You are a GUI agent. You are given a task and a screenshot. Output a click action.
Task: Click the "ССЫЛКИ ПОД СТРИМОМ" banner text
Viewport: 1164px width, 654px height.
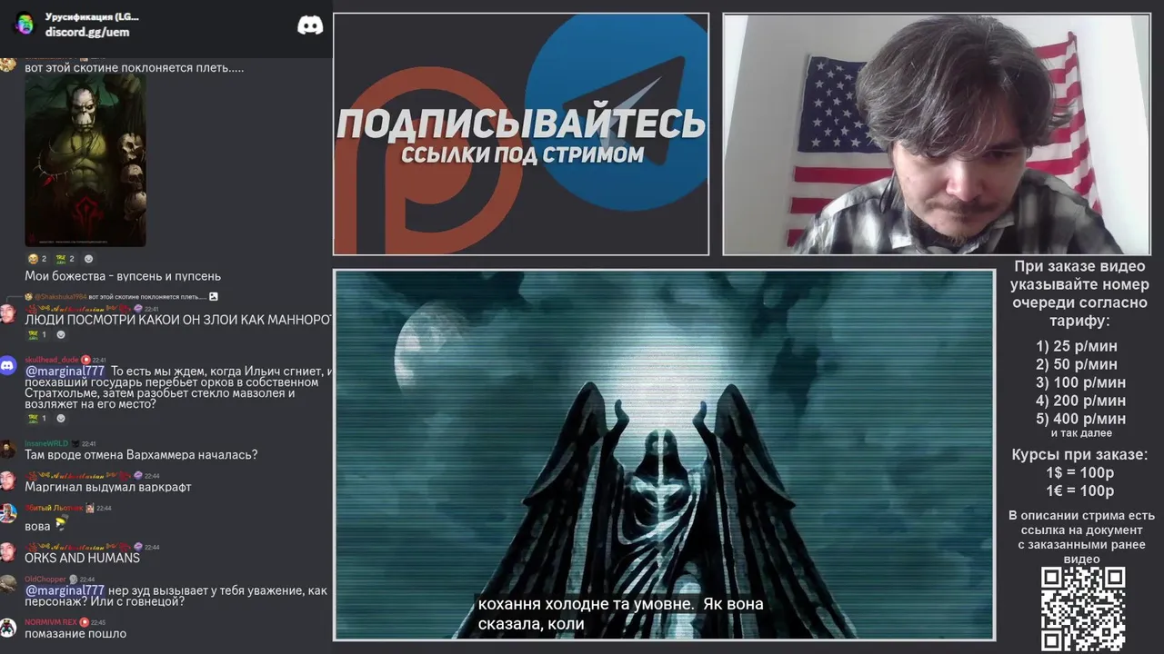(522, 155)
